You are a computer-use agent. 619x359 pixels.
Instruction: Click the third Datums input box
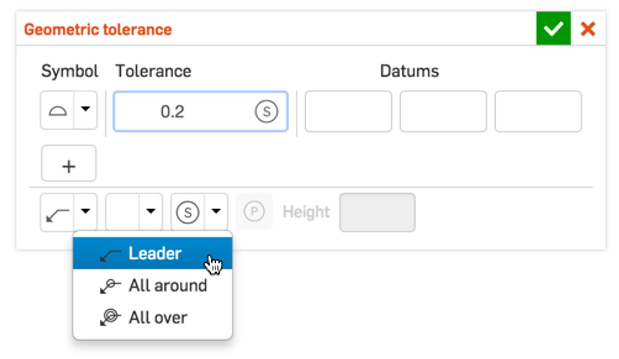(538, 112)
